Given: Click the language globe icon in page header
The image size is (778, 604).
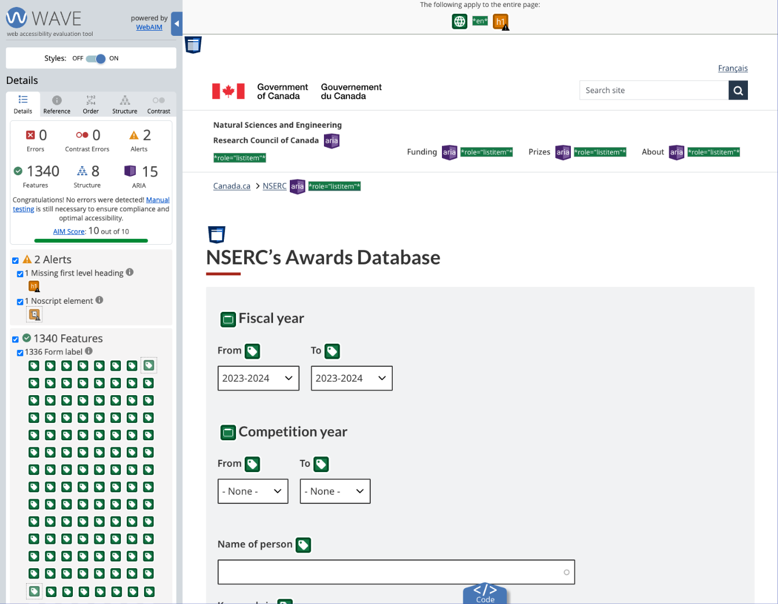Looking at the screenshot, I should click(459, 21).
